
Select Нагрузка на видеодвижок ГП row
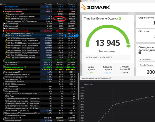[40, 77]
